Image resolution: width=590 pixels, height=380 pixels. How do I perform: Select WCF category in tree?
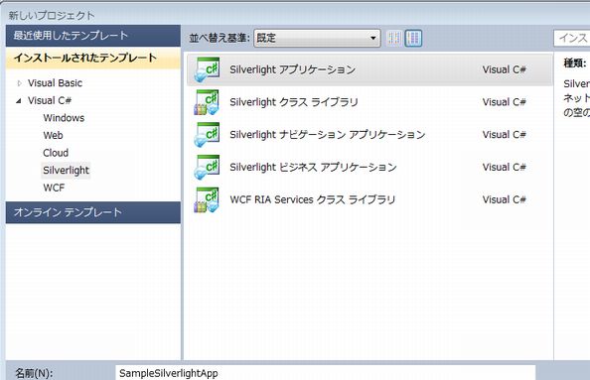pos(54,188)
